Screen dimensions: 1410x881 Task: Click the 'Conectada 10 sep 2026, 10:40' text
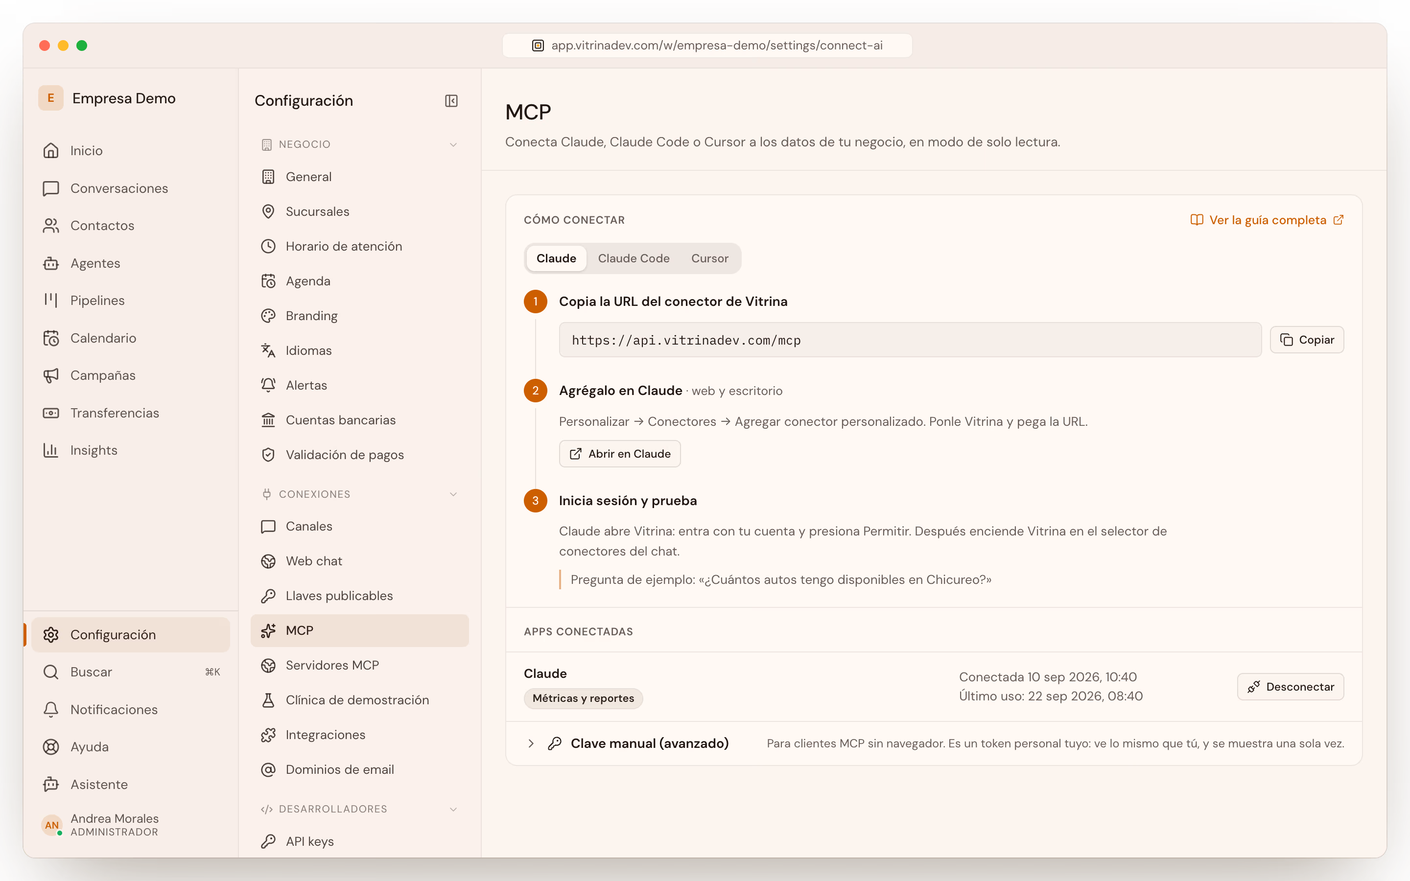1048,677
